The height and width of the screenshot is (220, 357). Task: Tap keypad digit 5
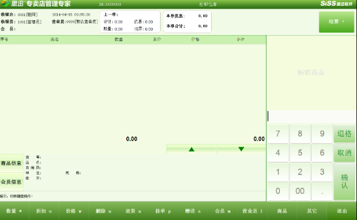pyautogui.click(x=300, y=153)
